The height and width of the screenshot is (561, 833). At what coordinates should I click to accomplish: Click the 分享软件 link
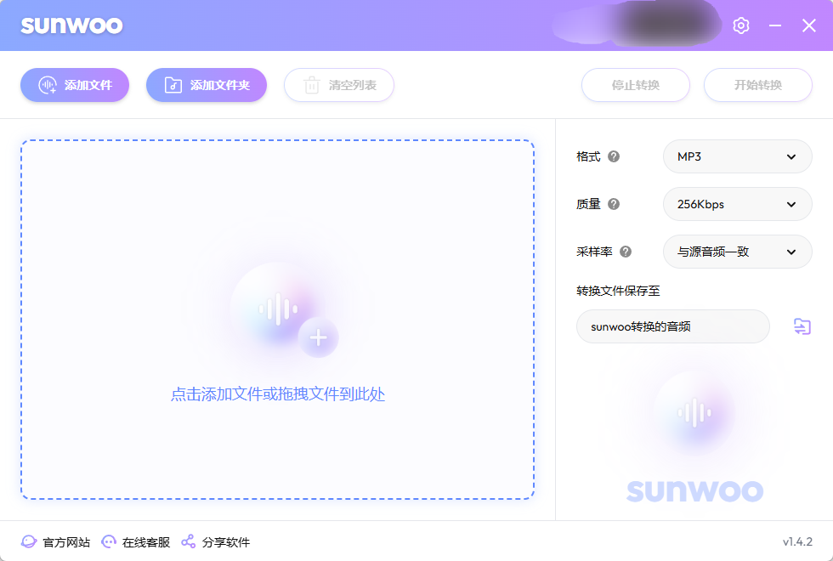click(216, 542)
